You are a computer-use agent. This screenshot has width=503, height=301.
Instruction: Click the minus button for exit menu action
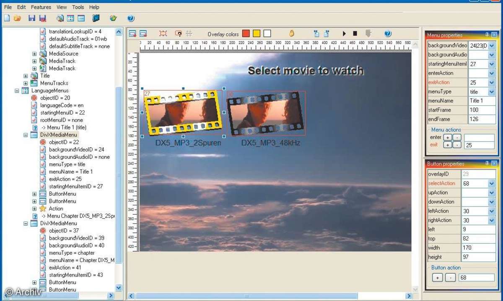pyautogui.click(x=457, y=145)
